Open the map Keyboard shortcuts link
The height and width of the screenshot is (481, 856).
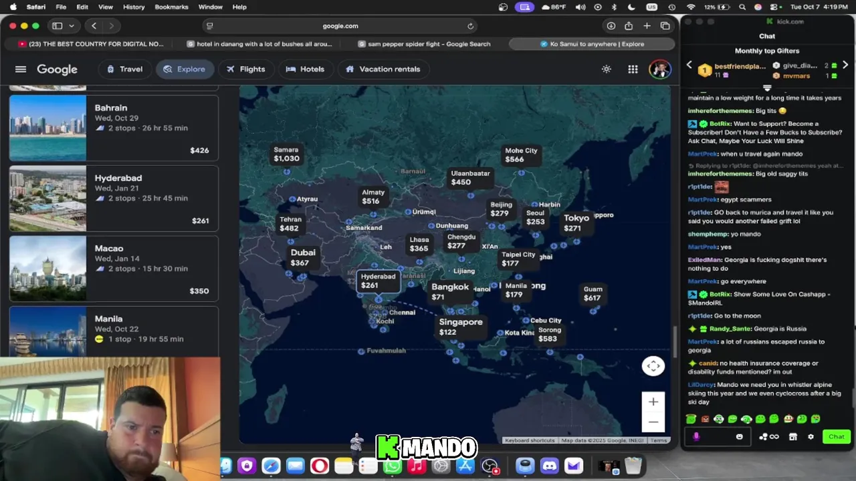530,440
